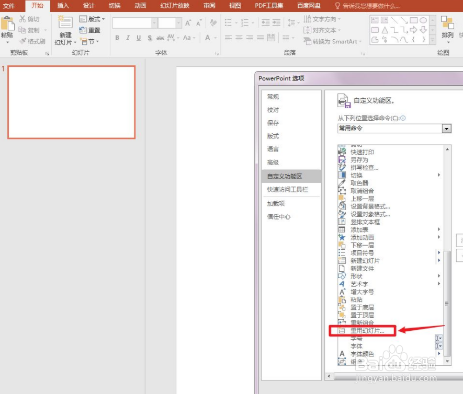This screenshot has width=463, height=394.
Task: Click the Paste icon in the clipboard group
Action: (x=7, y=24)
